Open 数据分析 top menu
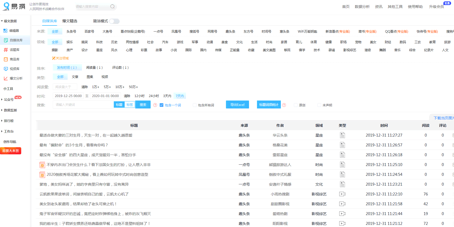This screenshot has width=454, height=227. tap(362, 7)
